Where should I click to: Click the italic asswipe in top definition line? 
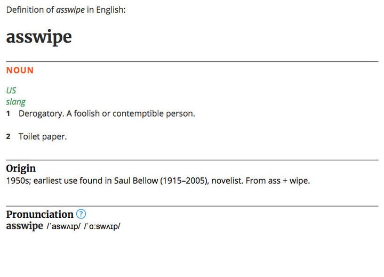tap(70, 10)
